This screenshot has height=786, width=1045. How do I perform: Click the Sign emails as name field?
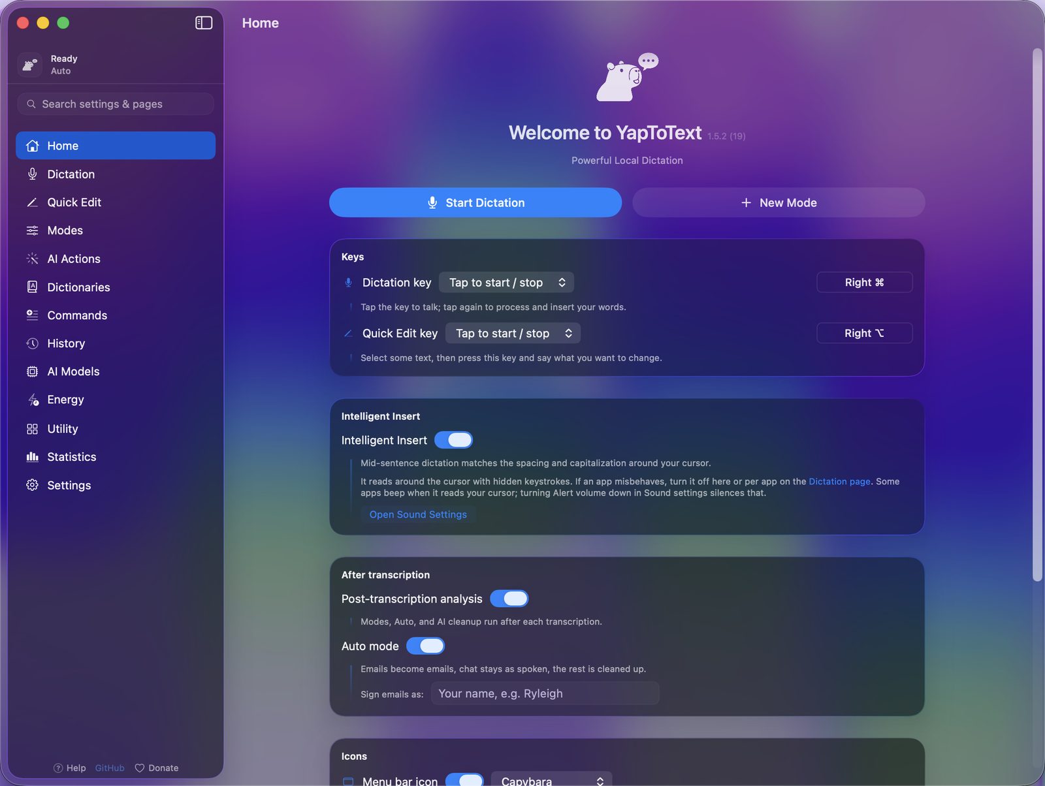(545, 694)
